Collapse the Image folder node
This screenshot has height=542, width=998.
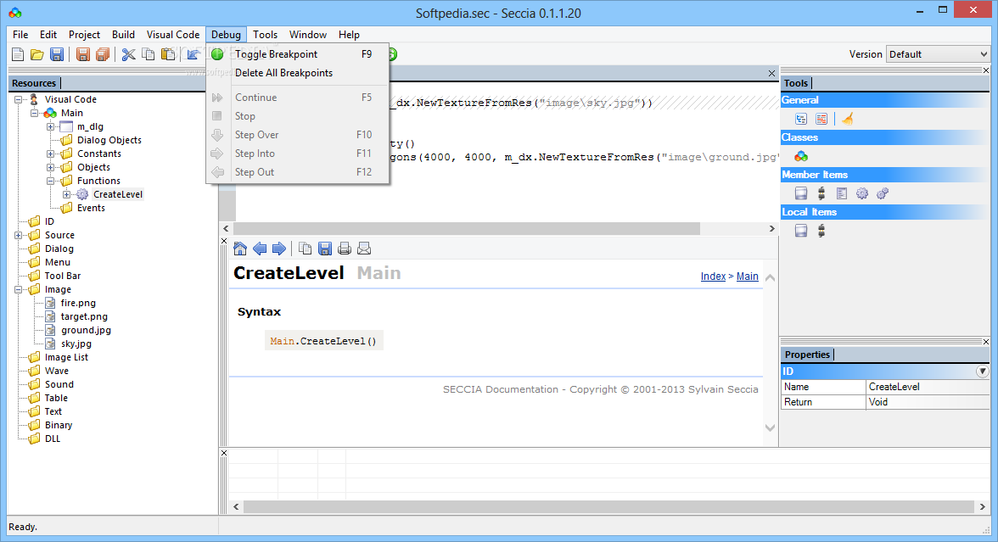[x=19, y=289]
